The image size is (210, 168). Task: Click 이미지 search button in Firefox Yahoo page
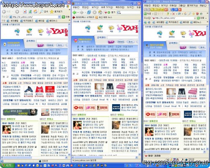121,42
